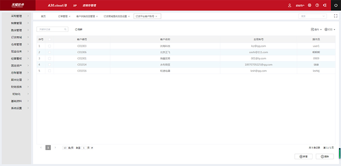Viewport: 341px width, 166px height.
Task: Expand the 经营看板 sidebar menu
Action: 16,58
